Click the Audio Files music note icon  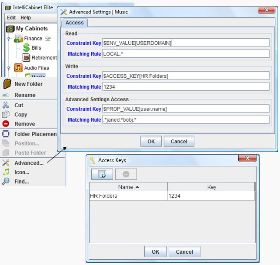point(18,68)
